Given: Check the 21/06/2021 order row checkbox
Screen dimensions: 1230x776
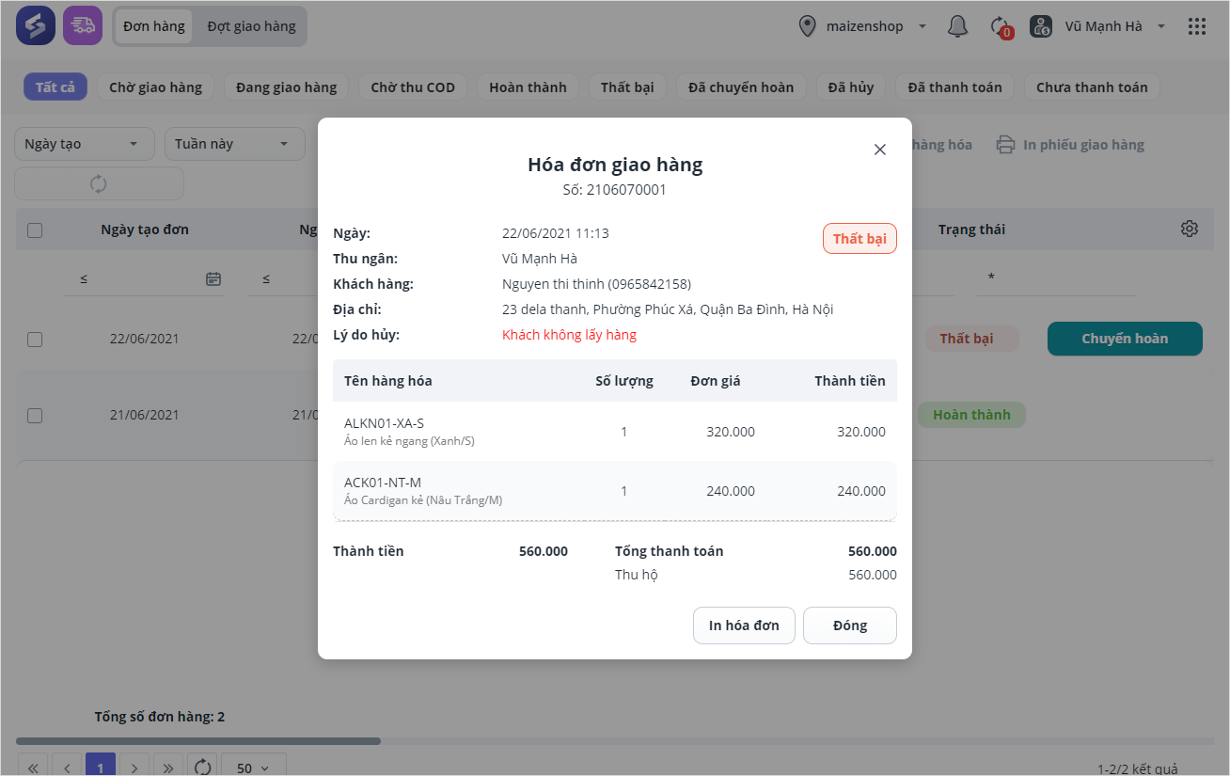Looking at the screenshot, I should coord(35,416).
